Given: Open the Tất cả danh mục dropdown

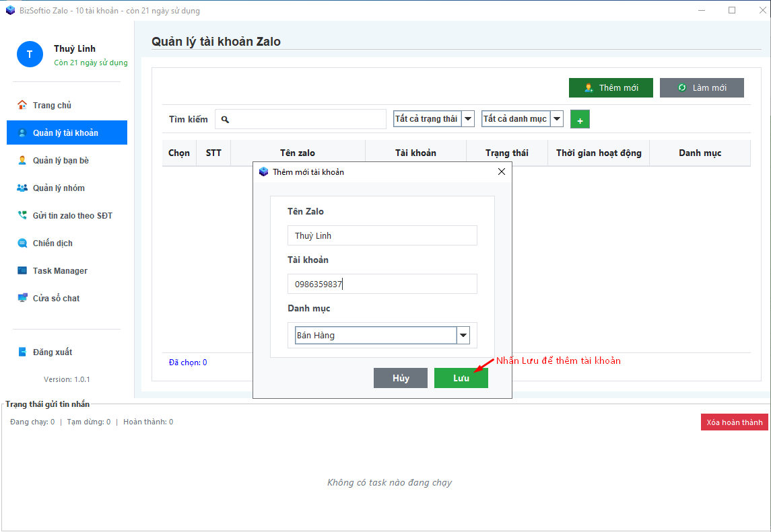Looking at the screenshot, I should coord(556,119).
